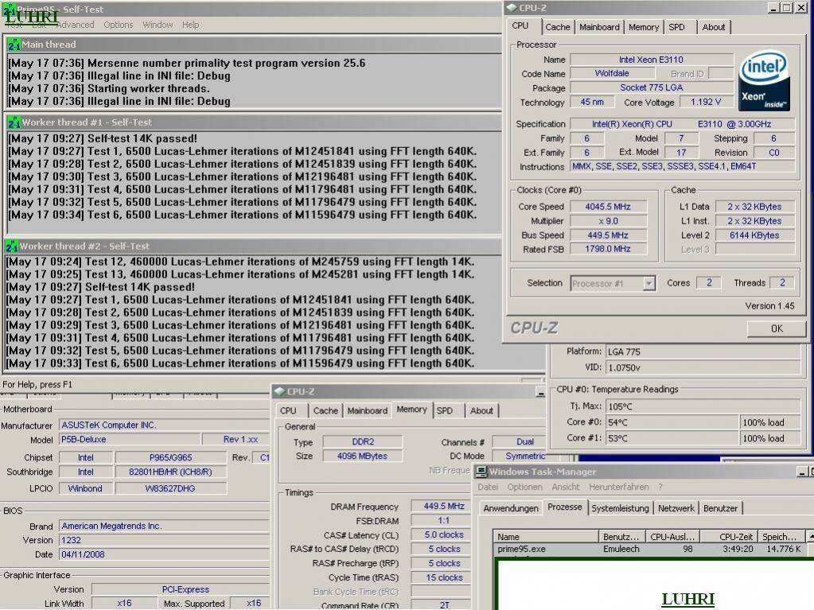Select the CPU tab in top CPU-Z window

520,26
